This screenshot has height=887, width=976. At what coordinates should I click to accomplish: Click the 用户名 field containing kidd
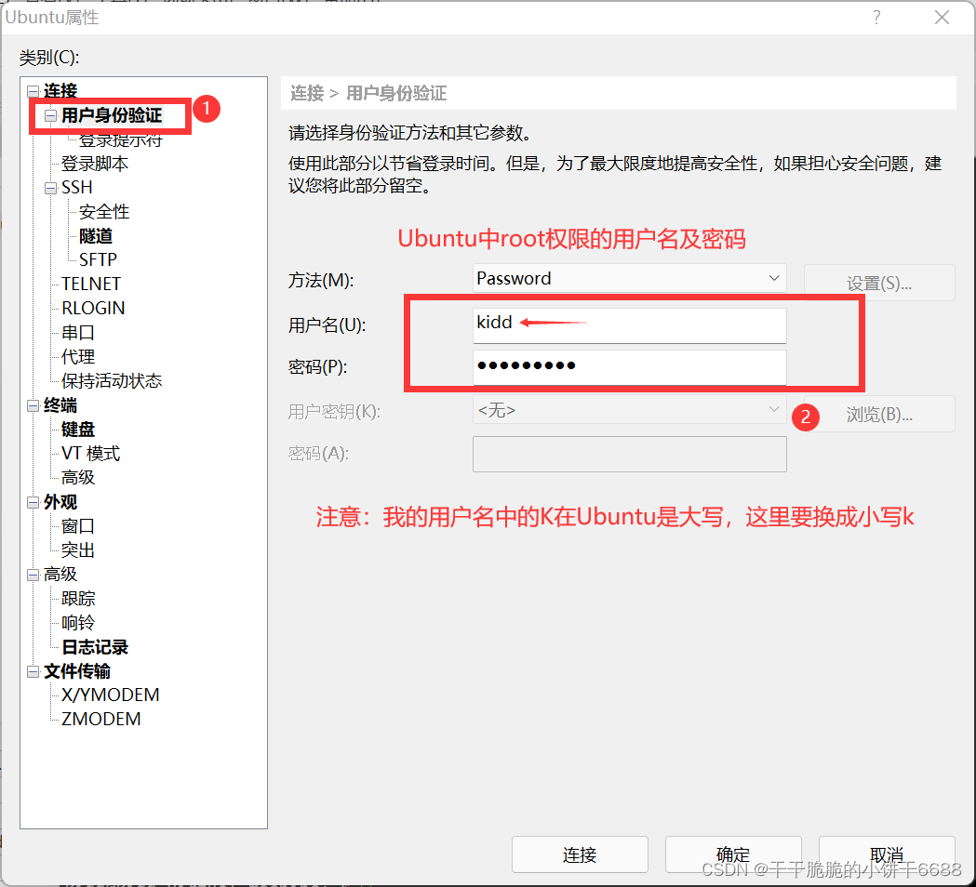(629, 325)
